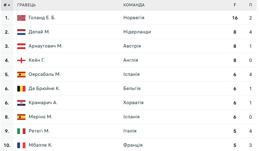Click the Netherlands flag next to Депай М.

(21, 32)
